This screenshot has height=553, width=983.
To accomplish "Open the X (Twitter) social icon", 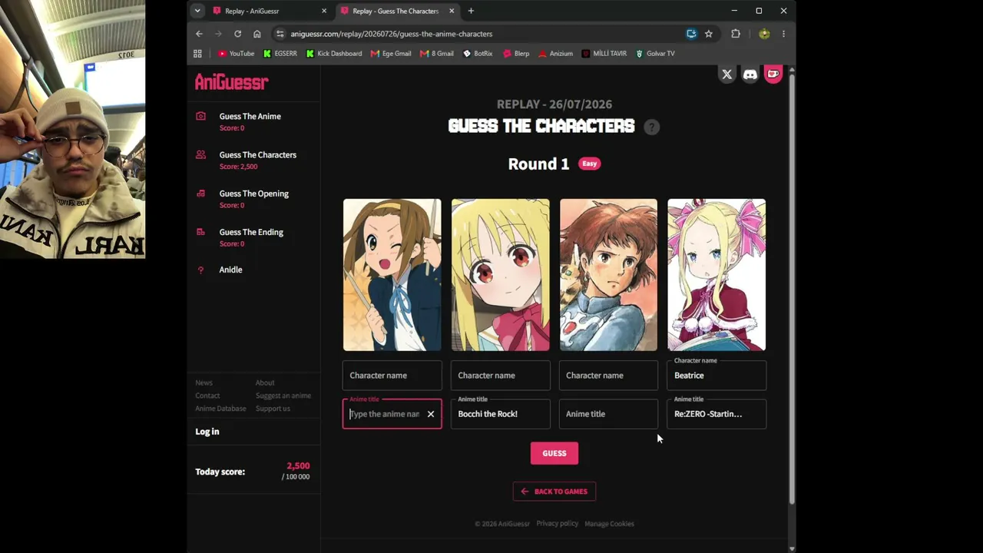I will [726, 75].
